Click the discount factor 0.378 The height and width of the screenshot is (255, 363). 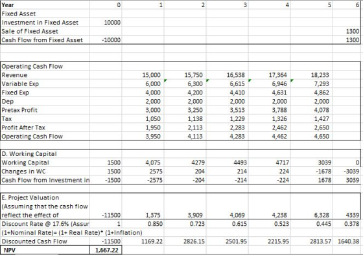pos(352,224)
